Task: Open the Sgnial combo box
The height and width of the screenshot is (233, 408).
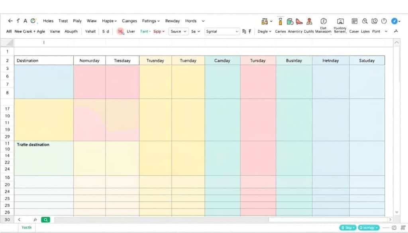Action: coord(222,31)
